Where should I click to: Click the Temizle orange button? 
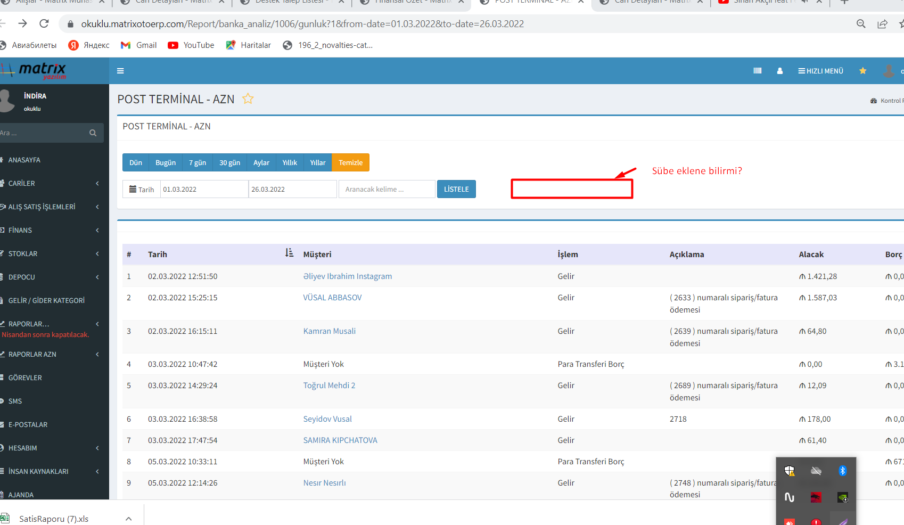pos(350,163)
